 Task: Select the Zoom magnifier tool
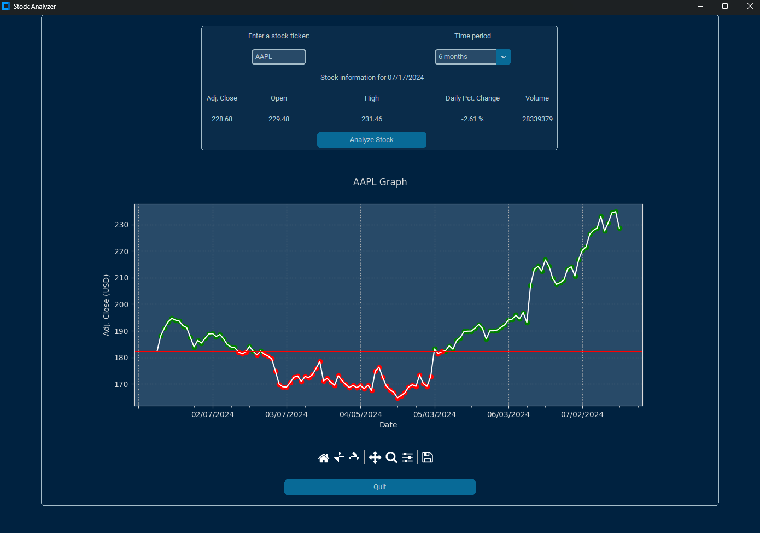click(391, 458)
